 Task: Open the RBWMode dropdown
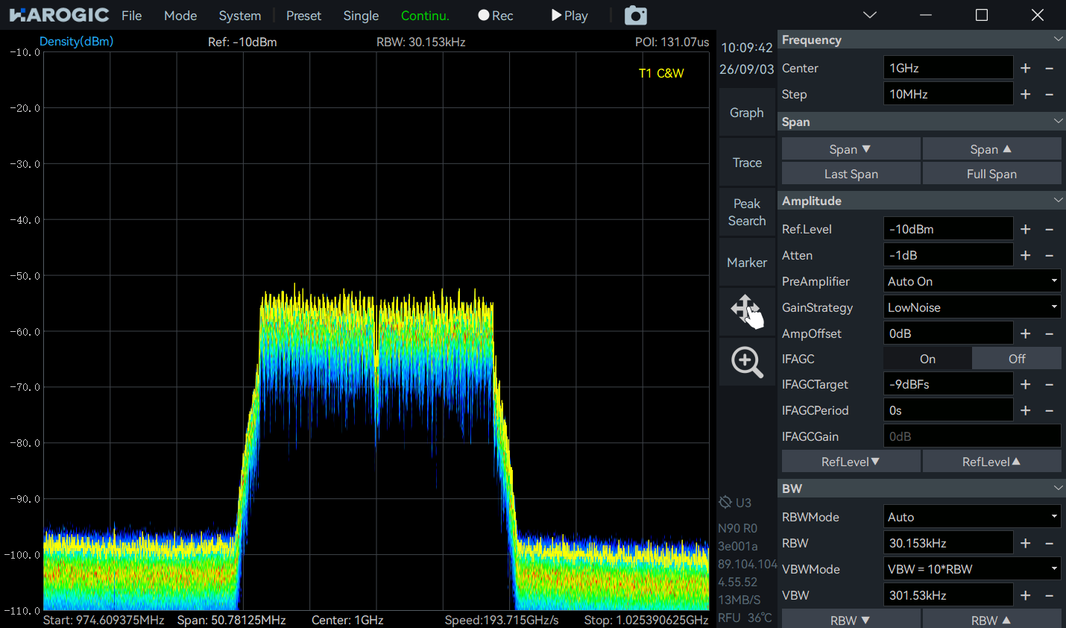[x=972, y=517]
